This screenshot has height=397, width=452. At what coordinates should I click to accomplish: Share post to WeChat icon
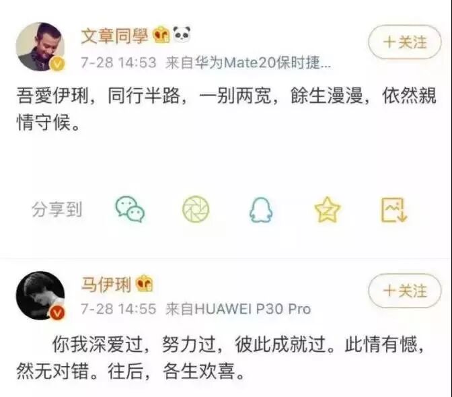click(x=130, y=209)
